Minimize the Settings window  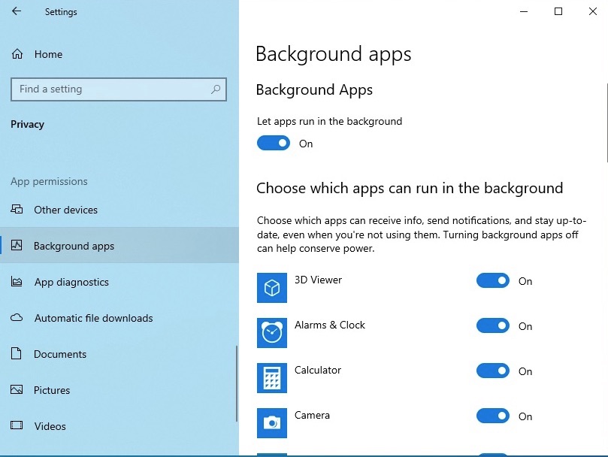(x=524, y=11)
